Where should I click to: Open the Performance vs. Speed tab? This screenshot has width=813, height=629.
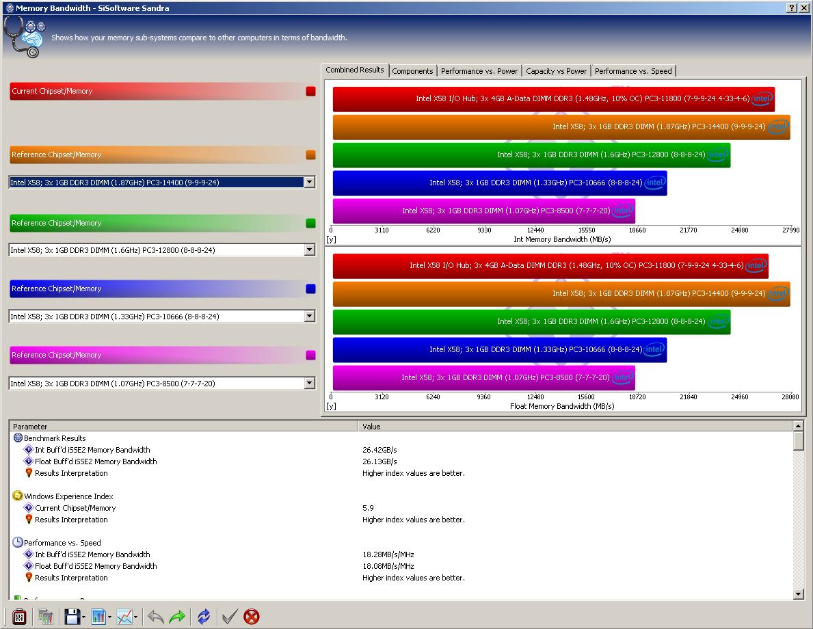point(633,71)
